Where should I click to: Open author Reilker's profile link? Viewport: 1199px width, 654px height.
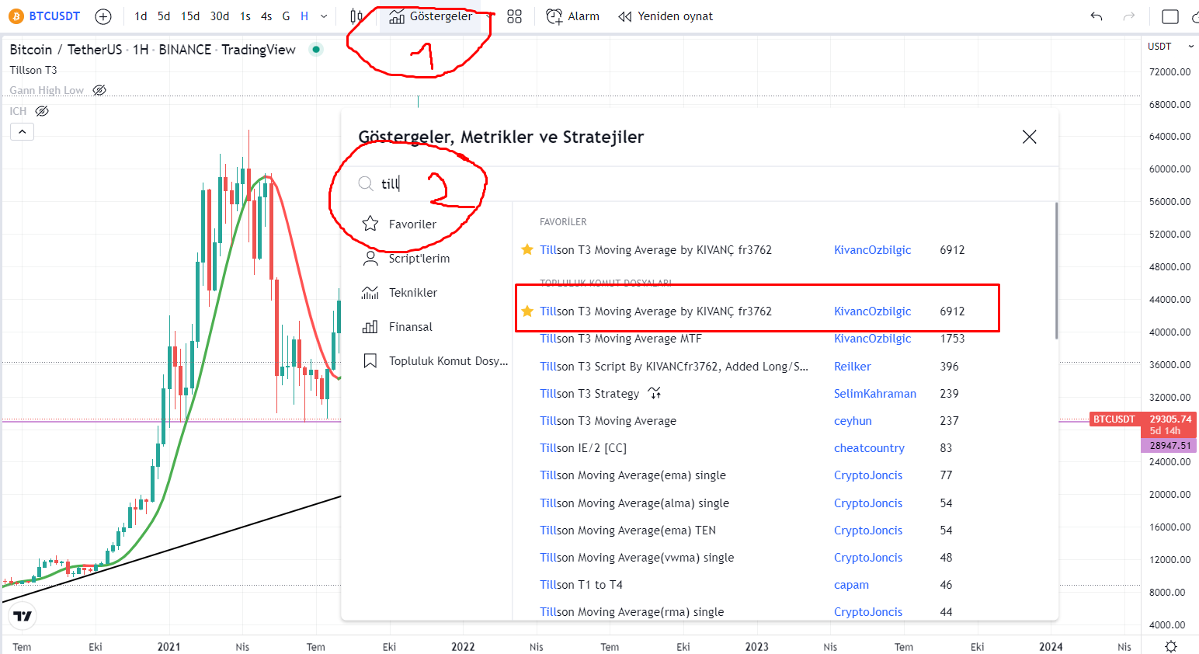point(852,366)
